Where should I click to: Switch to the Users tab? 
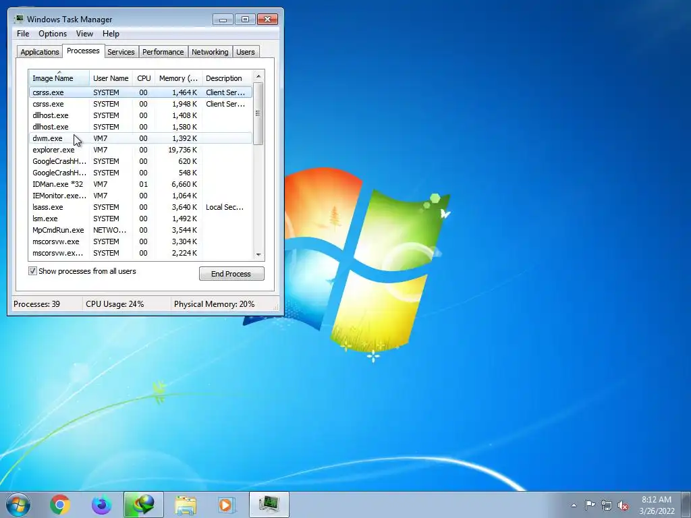click(246, 51)
